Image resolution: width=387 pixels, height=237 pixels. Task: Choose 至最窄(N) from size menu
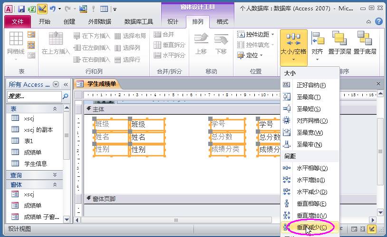pos(310,144)
